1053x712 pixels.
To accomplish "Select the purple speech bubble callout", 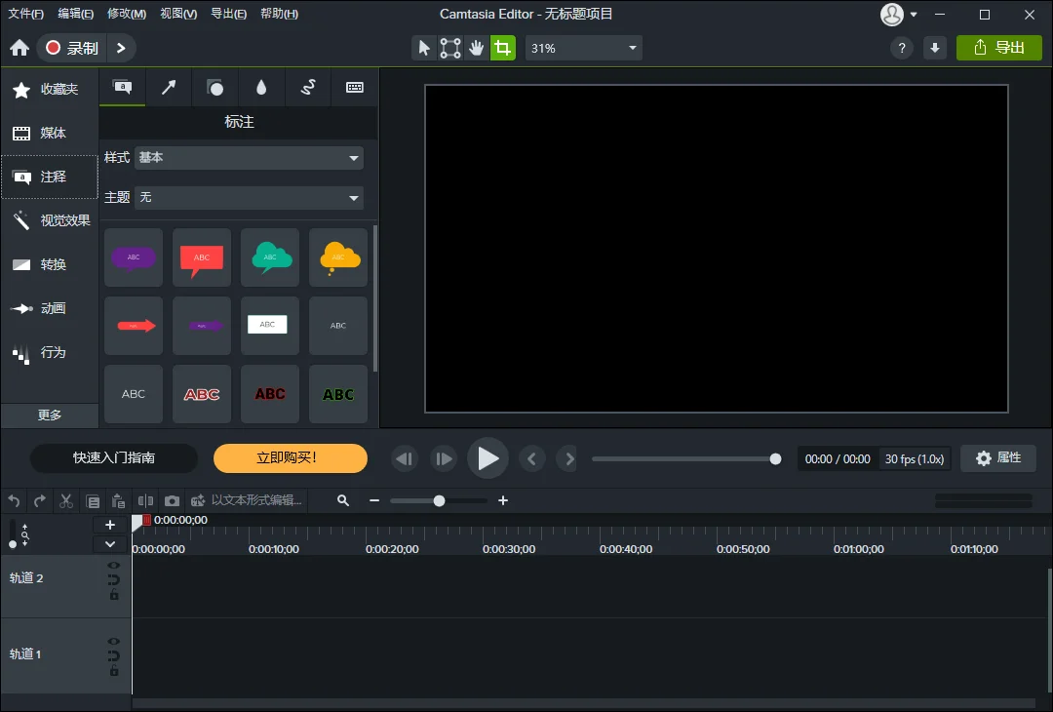I will (134, 257).
